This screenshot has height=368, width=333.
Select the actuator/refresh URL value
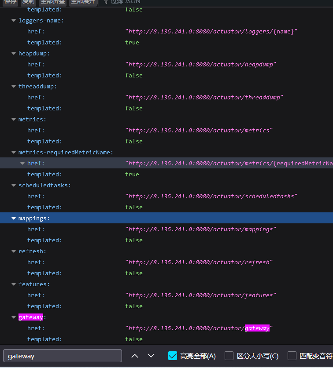point(199,262)
